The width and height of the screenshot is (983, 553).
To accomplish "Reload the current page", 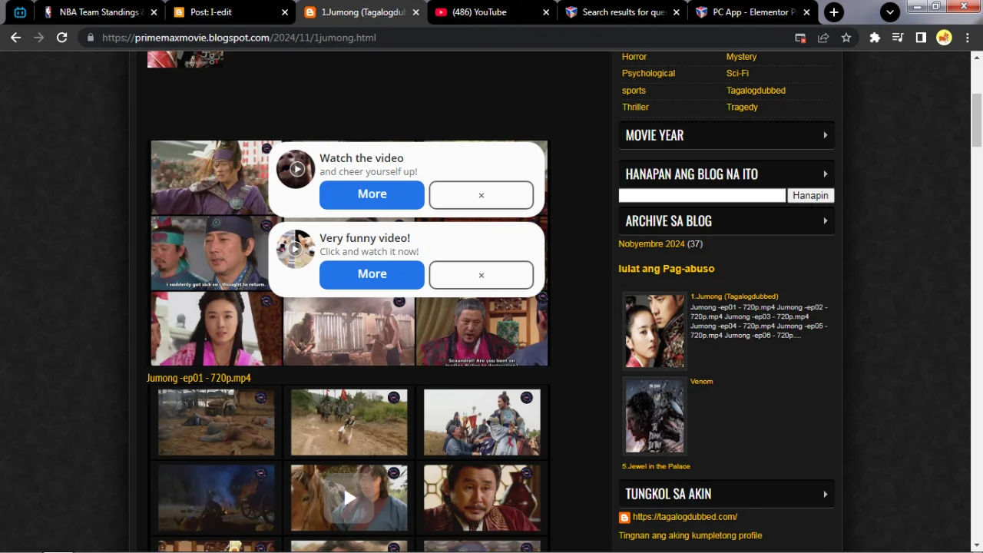I will [x=62, y=37].
